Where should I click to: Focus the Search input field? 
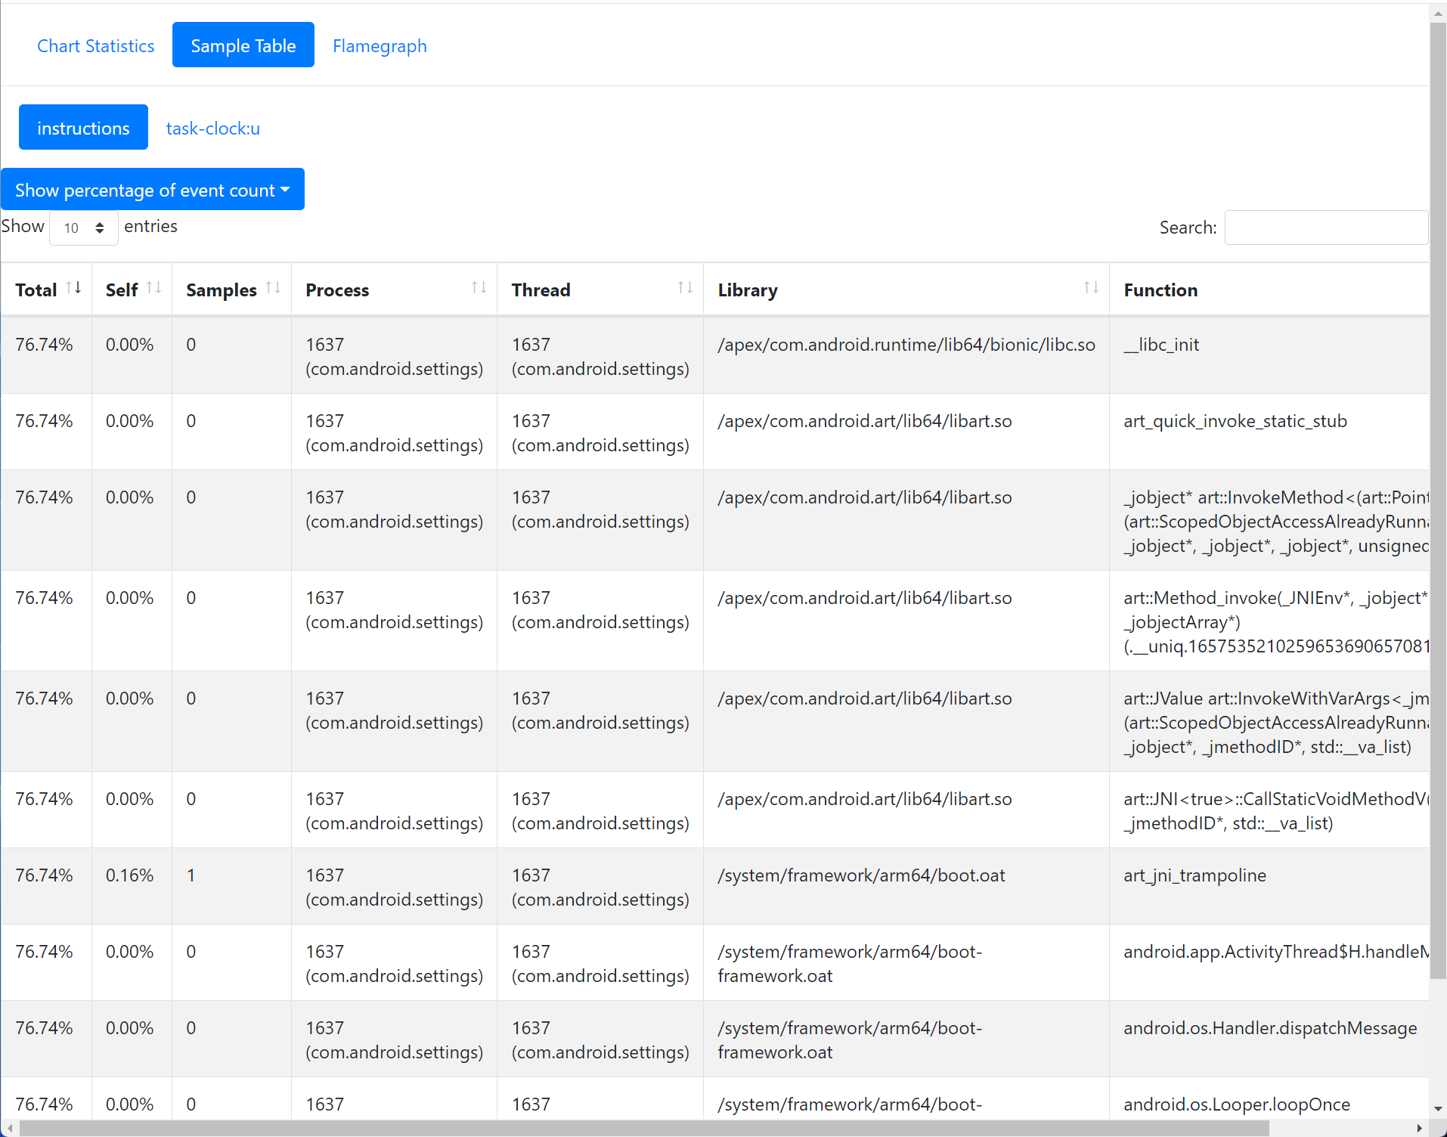coord(1326,228)
